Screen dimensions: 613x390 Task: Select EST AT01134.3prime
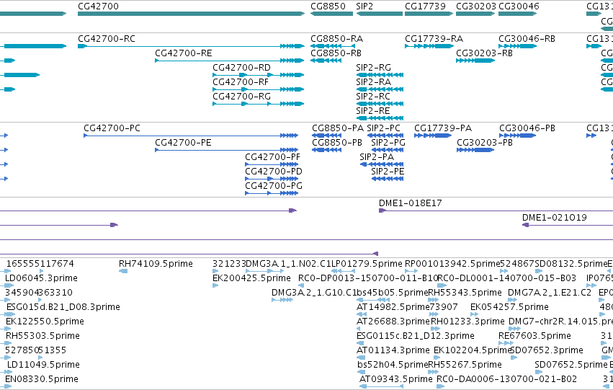[361, 358]
